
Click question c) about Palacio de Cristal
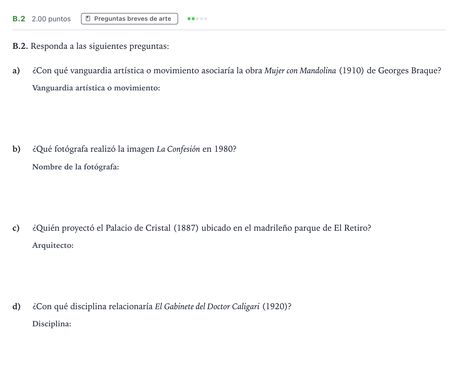(x=202, y=228)
